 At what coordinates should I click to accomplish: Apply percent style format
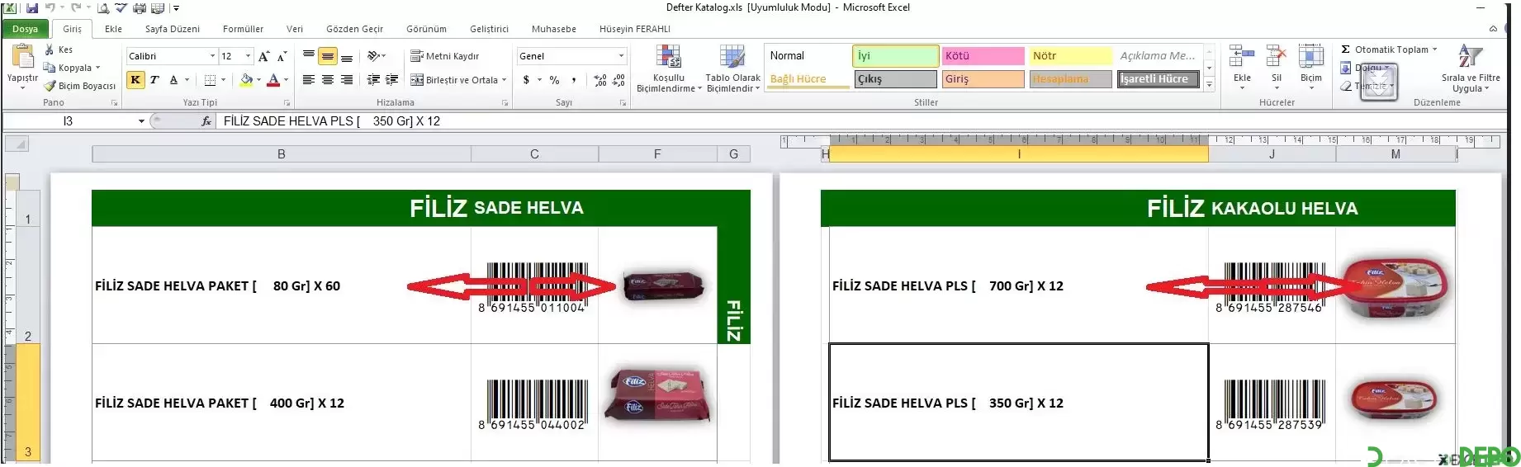tap(554, 80)
